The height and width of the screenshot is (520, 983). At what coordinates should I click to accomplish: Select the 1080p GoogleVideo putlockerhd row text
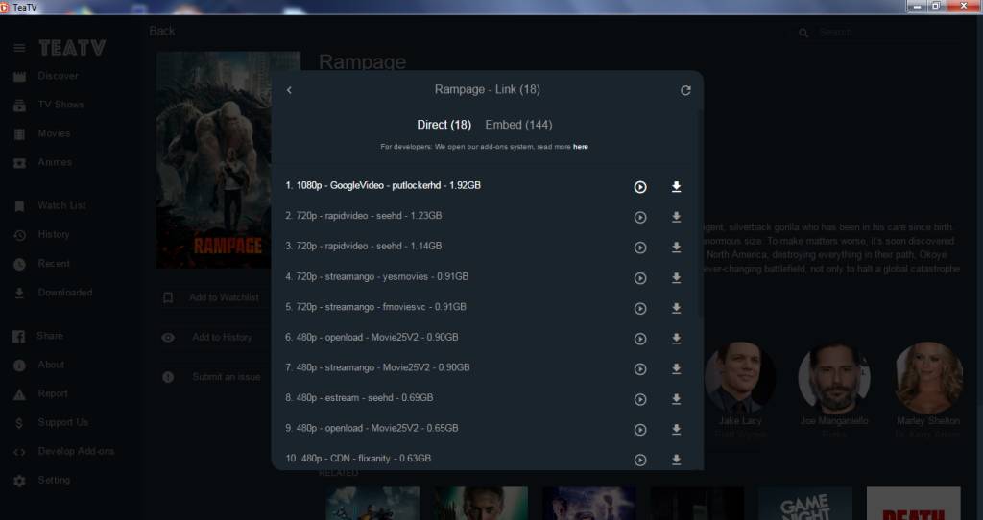tap(383, 185)
